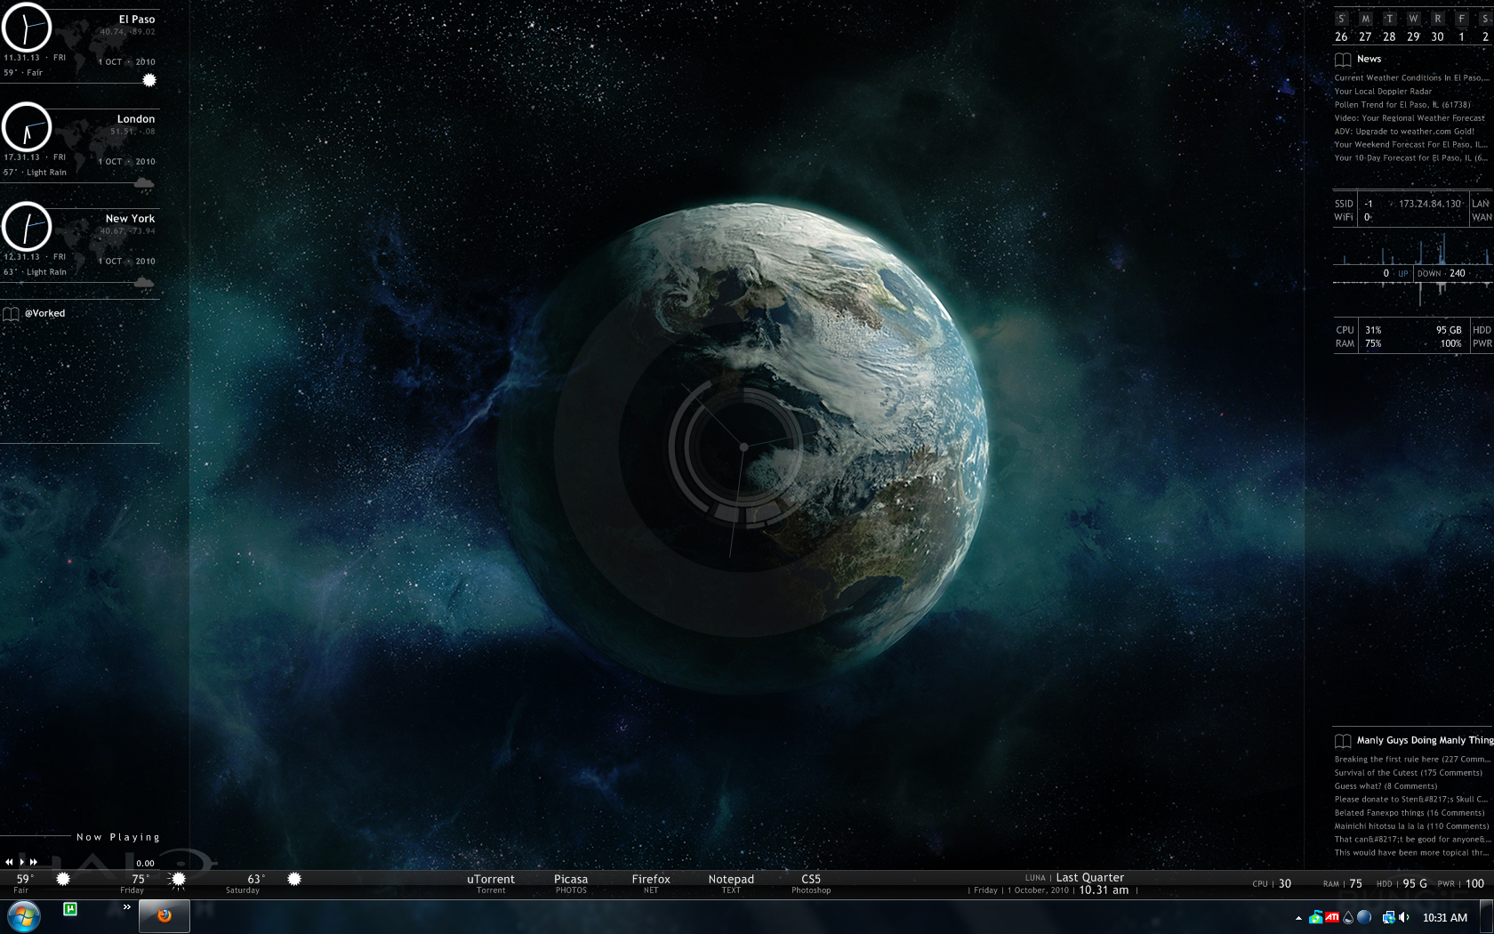This screenshot has height=934, width=1494.
Task: Click the El Paso analog clock
Action: click(x=27, y=28)
